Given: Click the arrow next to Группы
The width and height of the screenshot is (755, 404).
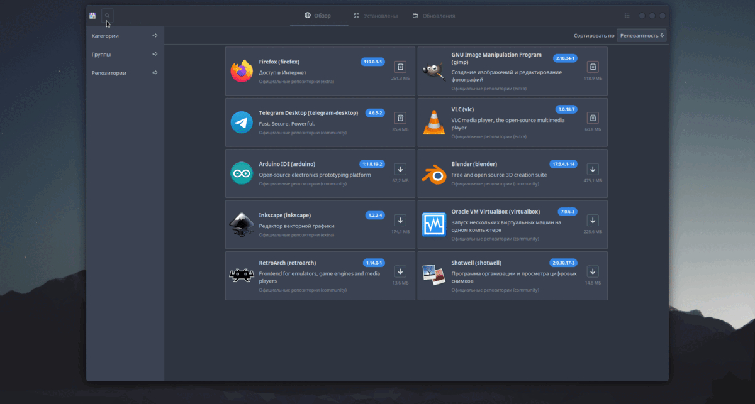Looking at the screenshot, I should [155, 54].
